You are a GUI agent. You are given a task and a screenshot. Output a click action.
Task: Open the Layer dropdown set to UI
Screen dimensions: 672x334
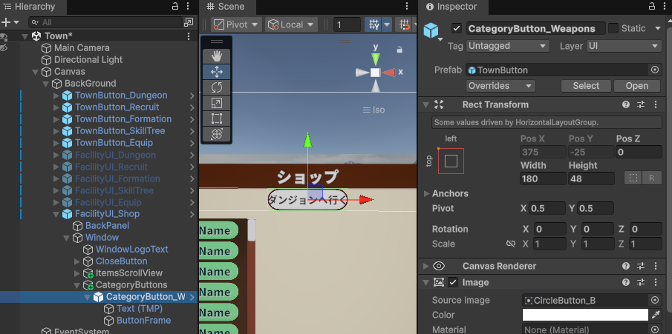(x=623, y=46)
